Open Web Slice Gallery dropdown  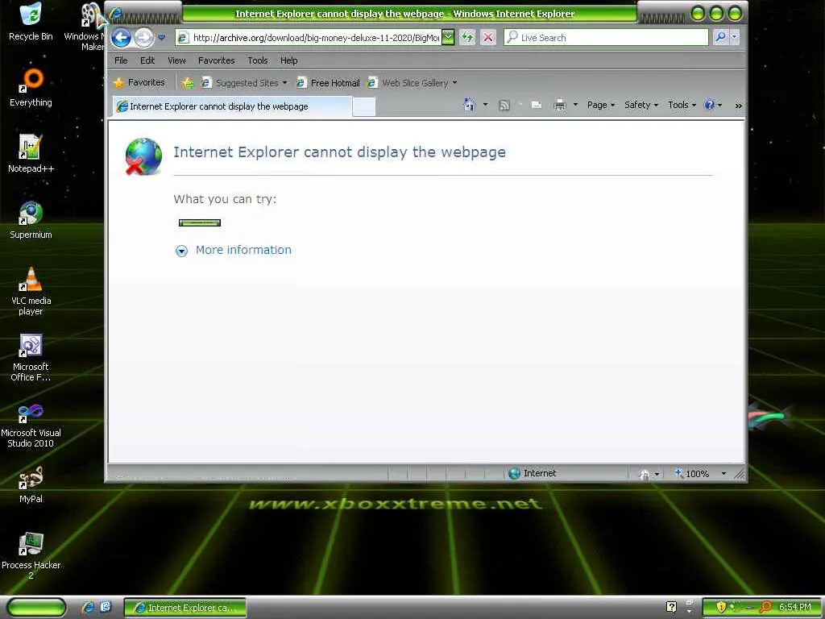point(412,83)
